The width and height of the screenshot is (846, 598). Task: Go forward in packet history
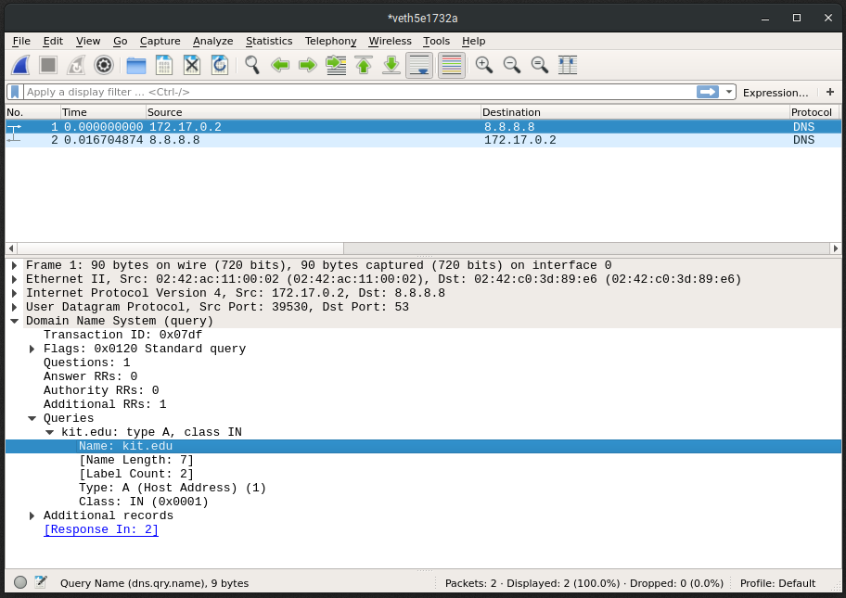point(308,65)
